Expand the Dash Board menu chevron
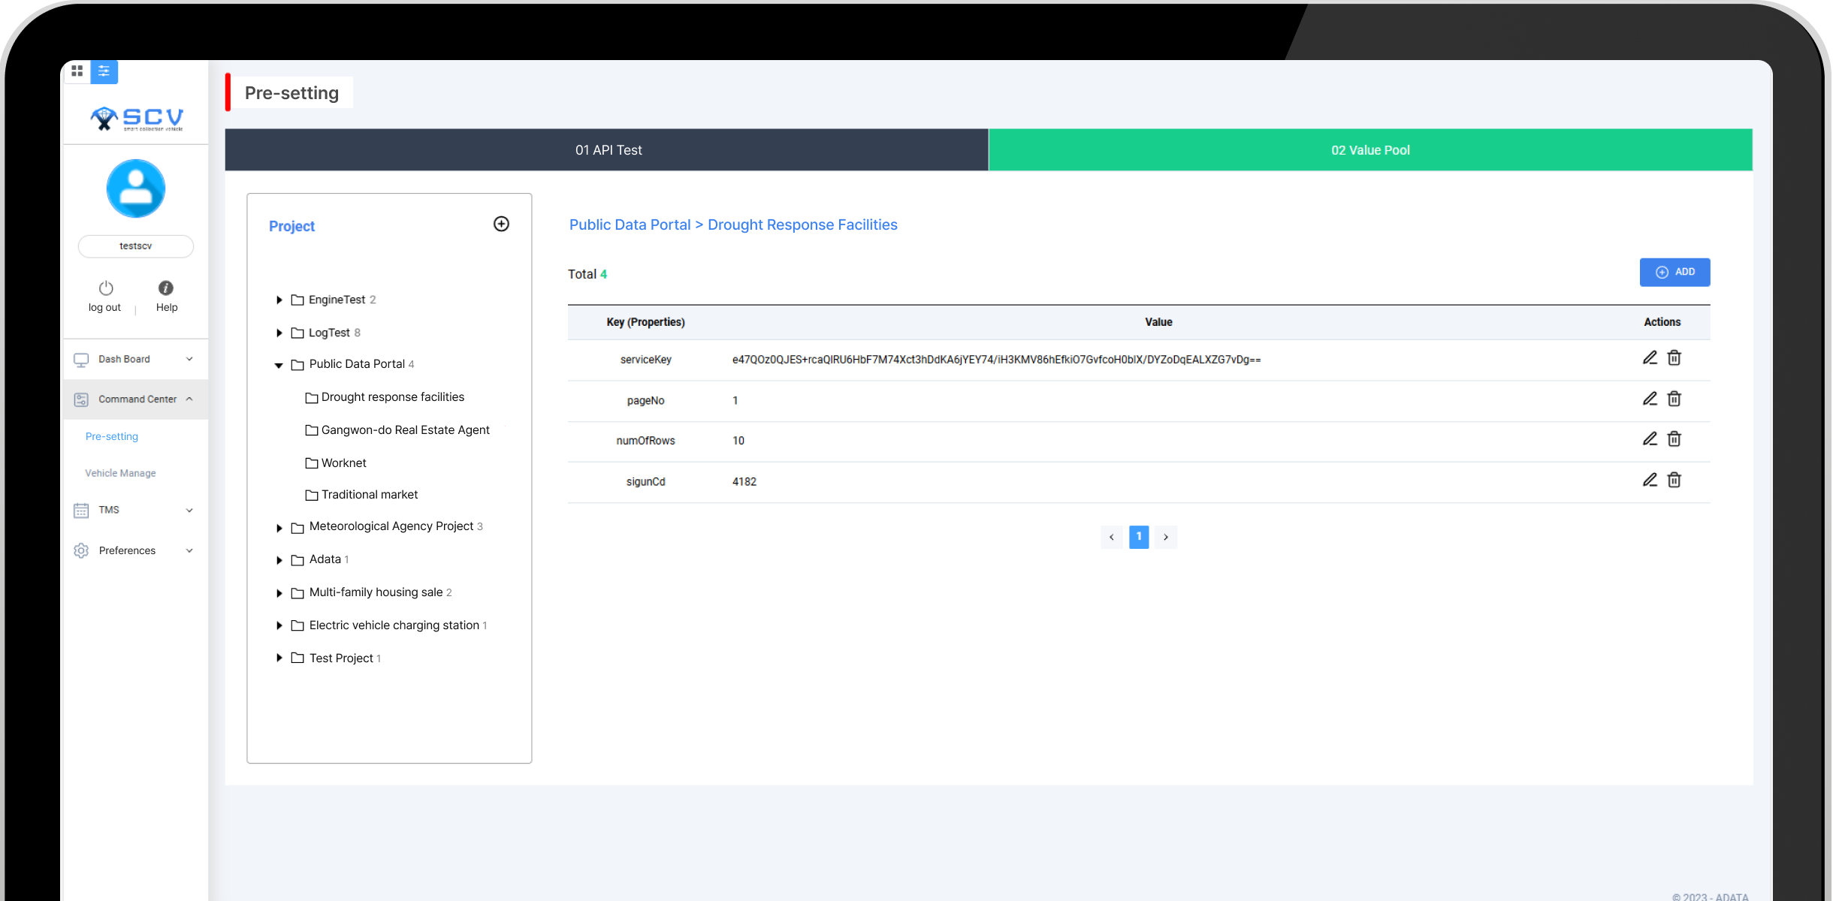This screenshot has width=1833, height=901. coord(189,359)
